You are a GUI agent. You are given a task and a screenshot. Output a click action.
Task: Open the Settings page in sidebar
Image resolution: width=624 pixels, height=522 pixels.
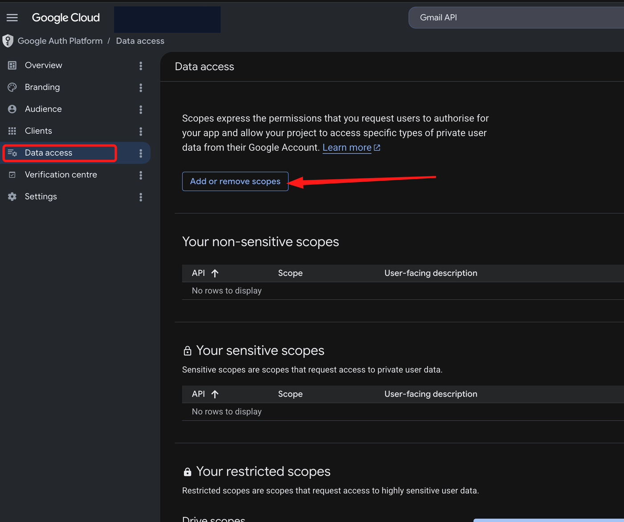[x=41, y=196]
